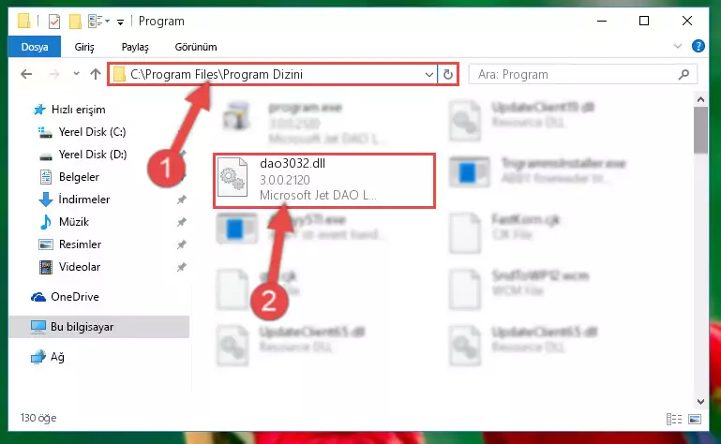Image resolution: width=721 pixels, height=444 pixels.
Task: Open help with the question mark icon
Action: click(x=698, y=46)
